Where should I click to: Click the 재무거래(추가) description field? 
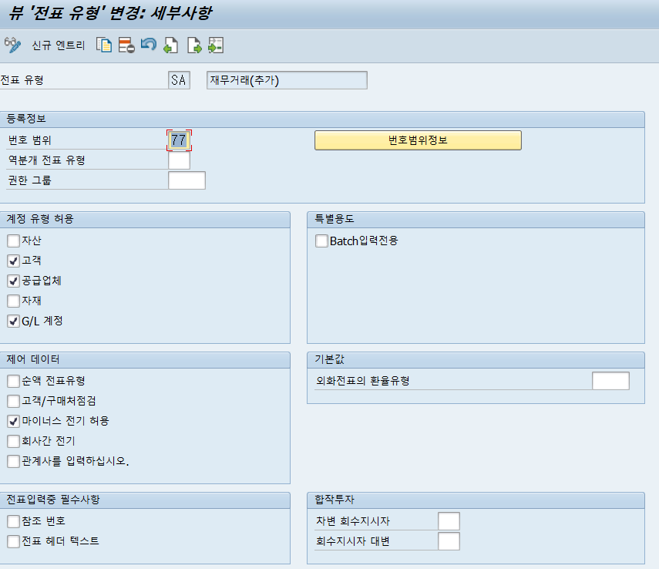pos(287,80)
